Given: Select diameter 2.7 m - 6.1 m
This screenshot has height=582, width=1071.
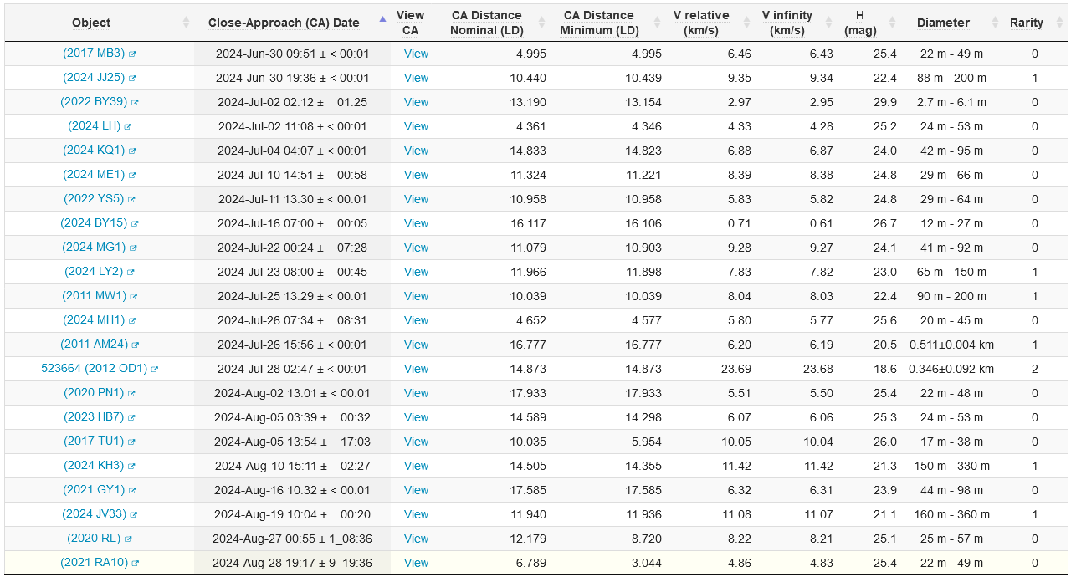Looking at the screenshot, I should tap(952, 102).
